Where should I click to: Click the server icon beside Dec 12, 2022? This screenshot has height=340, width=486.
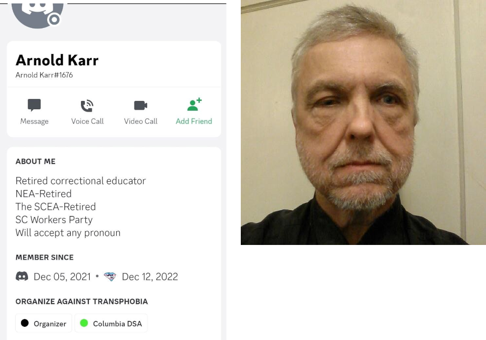pos(110,276)
